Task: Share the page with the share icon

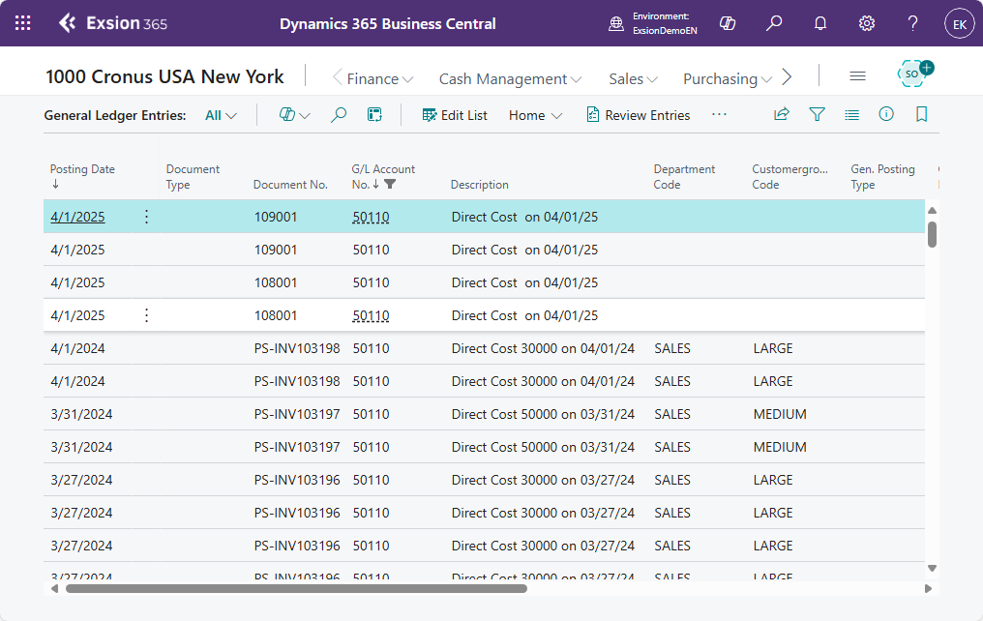Action: 781,114
